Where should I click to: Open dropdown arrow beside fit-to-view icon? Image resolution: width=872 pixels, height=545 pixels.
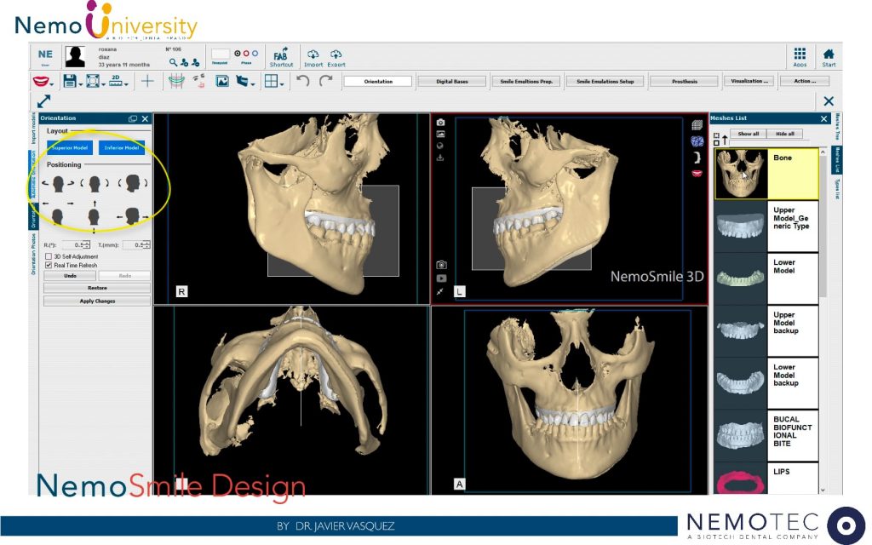tap(103, 84)
